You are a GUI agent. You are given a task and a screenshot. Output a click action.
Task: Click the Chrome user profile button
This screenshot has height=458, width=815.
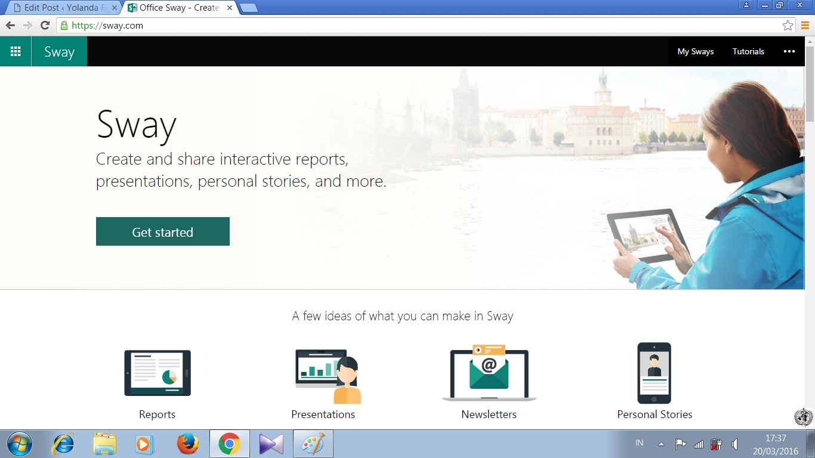point(746,5)
